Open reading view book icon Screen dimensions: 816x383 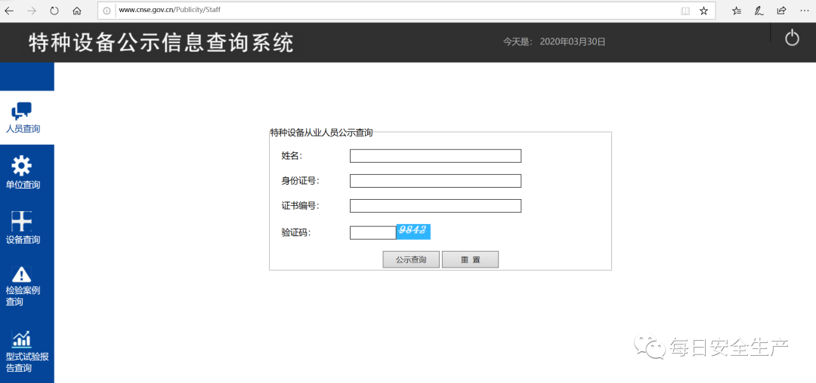(x=685, y=11)
